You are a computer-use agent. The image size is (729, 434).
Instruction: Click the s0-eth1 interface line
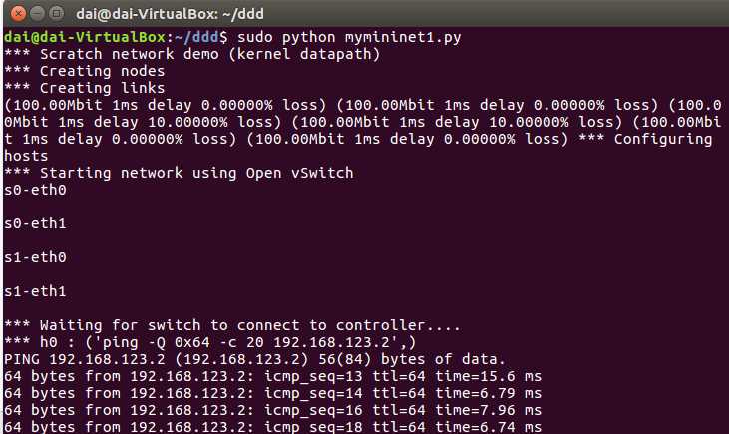coord(35,223)
